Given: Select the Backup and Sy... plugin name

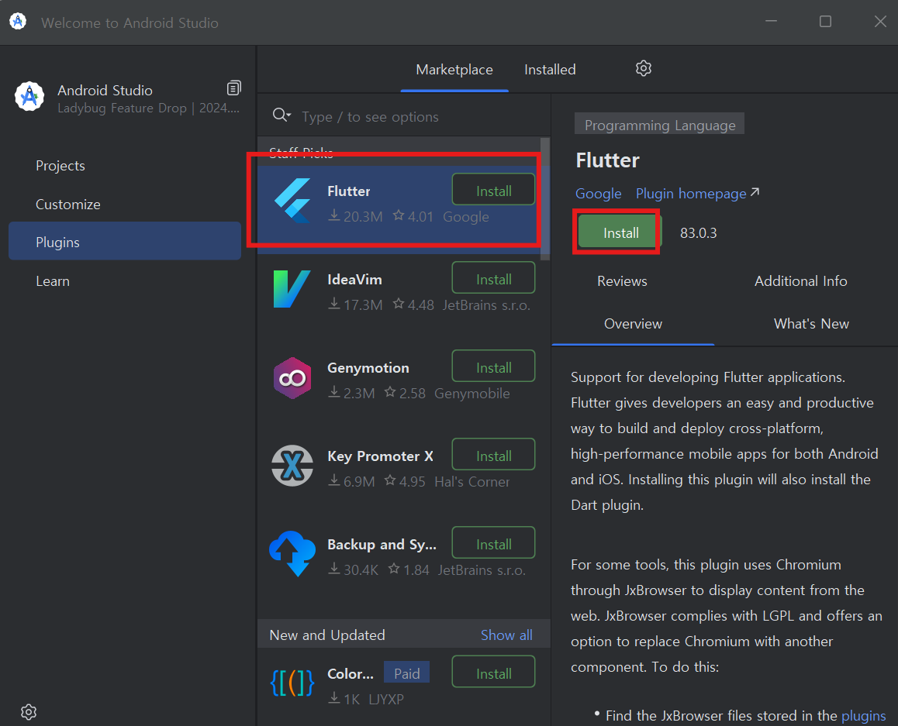Looking at the screenshot, I should click(x=382, y=545).
